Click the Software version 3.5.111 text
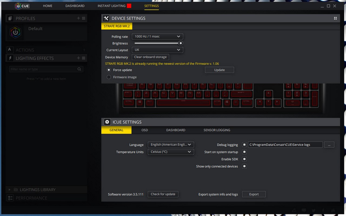Screen dimensions: 346x216 [126, 194]
